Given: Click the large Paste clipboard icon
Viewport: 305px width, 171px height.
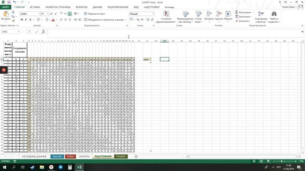Looking at the screenshot, I should [6, 14].
